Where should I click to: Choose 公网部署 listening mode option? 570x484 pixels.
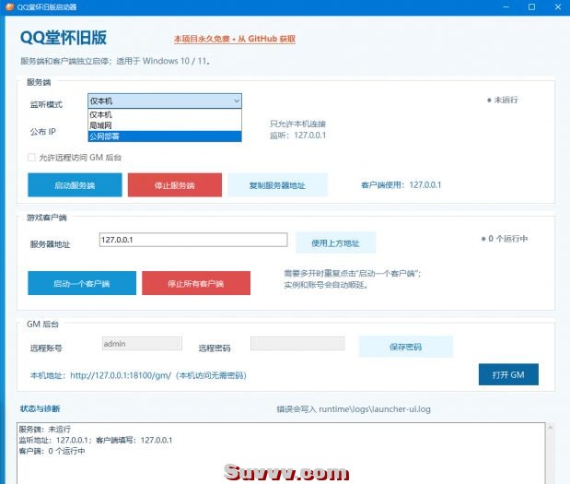click(x=165, y=136)
